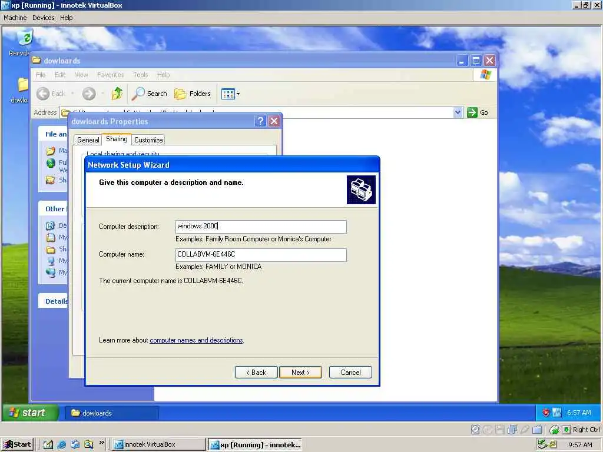Open the Tools menu in Explorer

coord(140,75)
